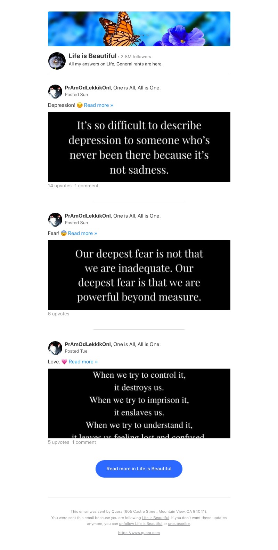
Task: Click the Life is Beautiful space title
Action: pyautogui.click(x=92, y=56)
